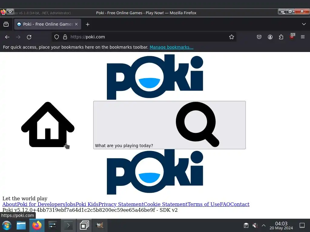Screen dimensions: 310x232
Task: Click the large home house icon
Action: pyautogui.click(x=48, y=124)
